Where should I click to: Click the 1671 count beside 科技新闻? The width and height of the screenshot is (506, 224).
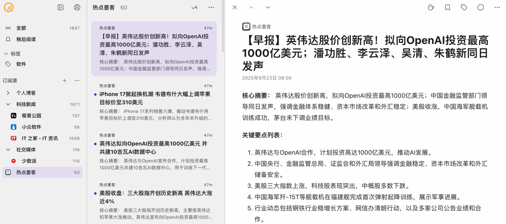75,104
